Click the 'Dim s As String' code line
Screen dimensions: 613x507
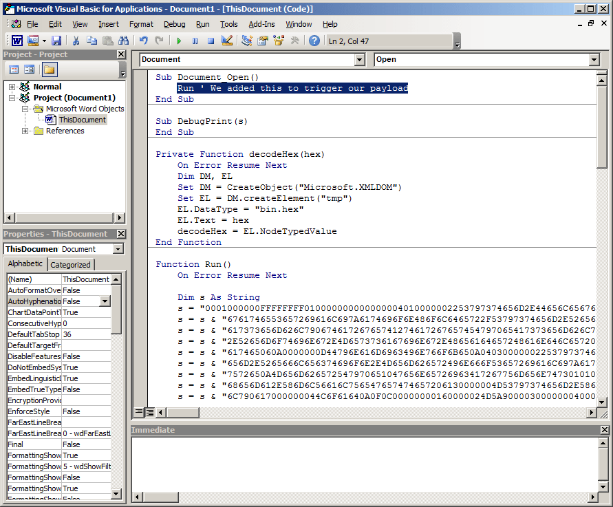click(x=219, y=297)
